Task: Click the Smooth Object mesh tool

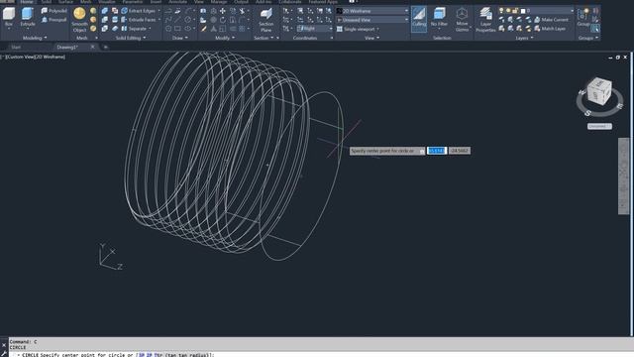Action: 79,20
